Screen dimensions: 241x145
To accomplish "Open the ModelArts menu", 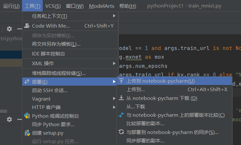I will [x=102, y=6].
